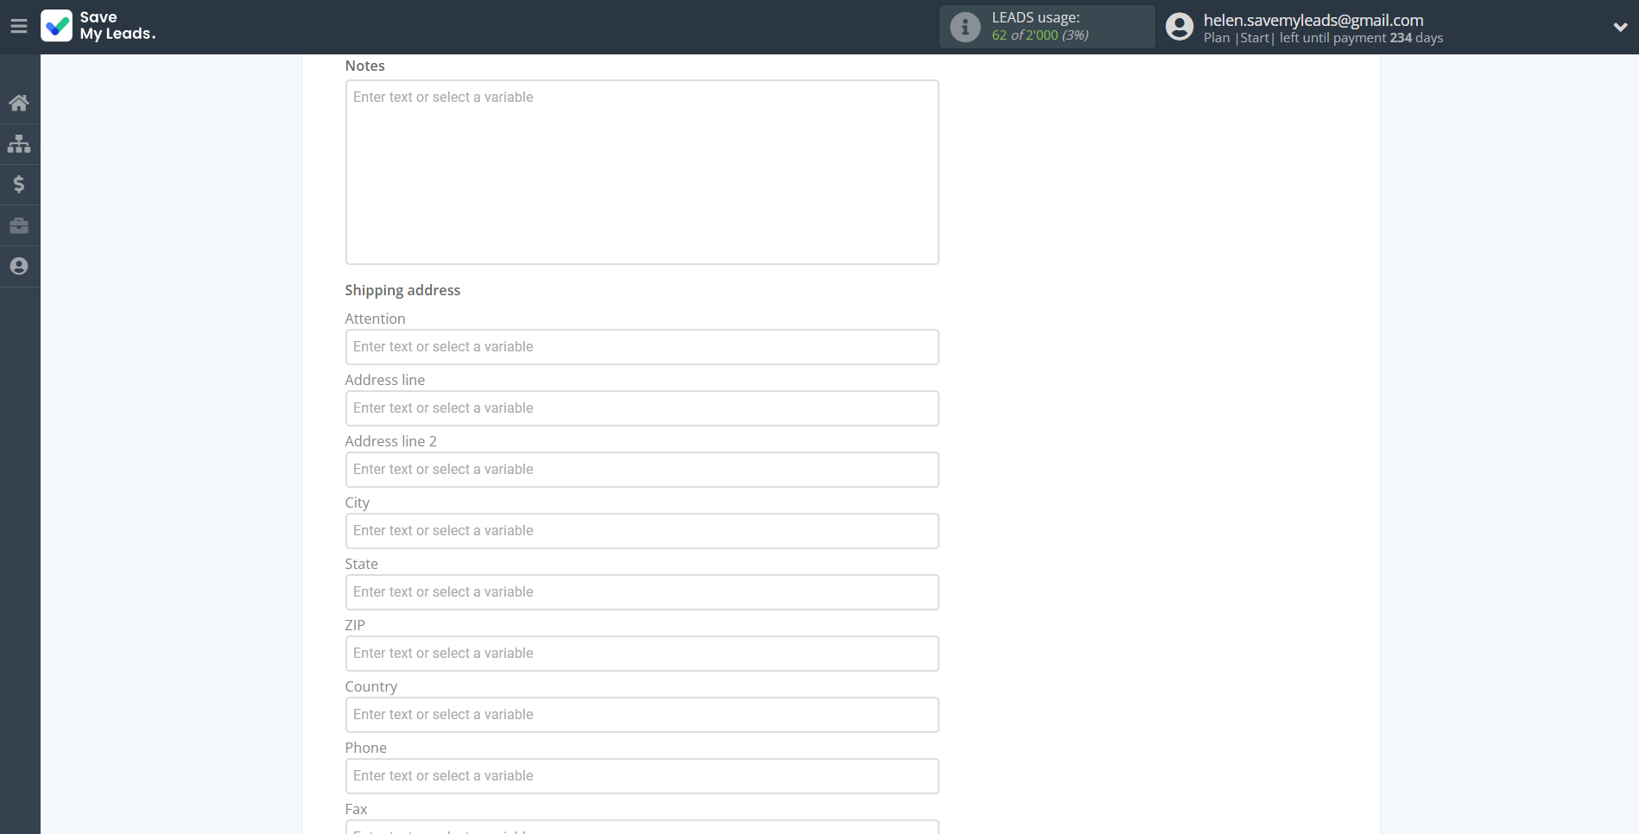1639x834 pixels.
Task: Open the connections sitemap sidebar icon
Action: point(19,143)
